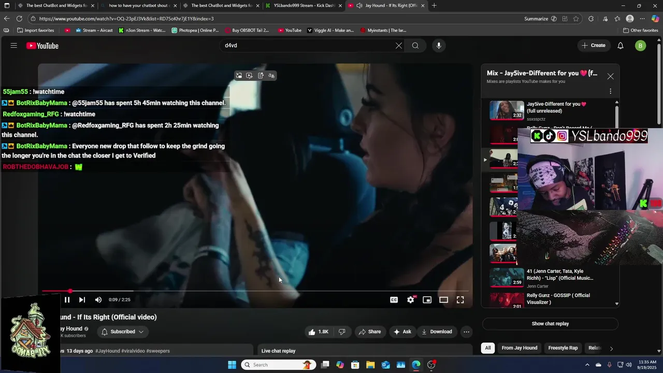The width and height of the screenshot is (663, 373).
Task: Show hidden system tray icons
Action: 587,365
